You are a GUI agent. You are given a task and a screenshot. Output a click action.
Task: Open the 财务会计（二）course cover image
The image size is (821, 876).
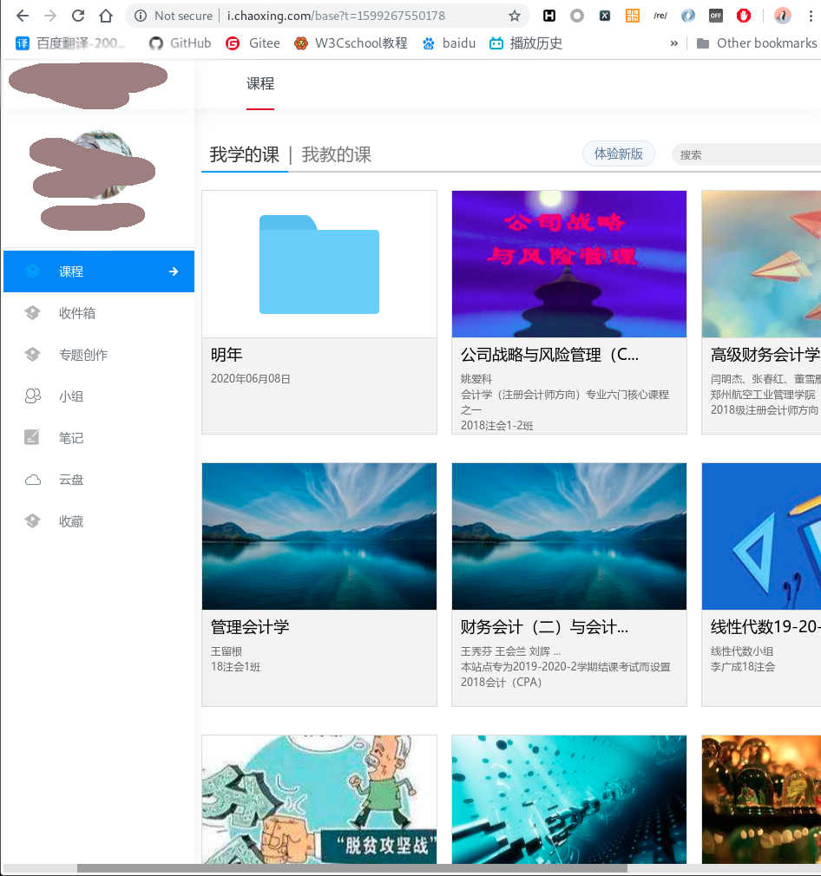click(x=569, y=536)
